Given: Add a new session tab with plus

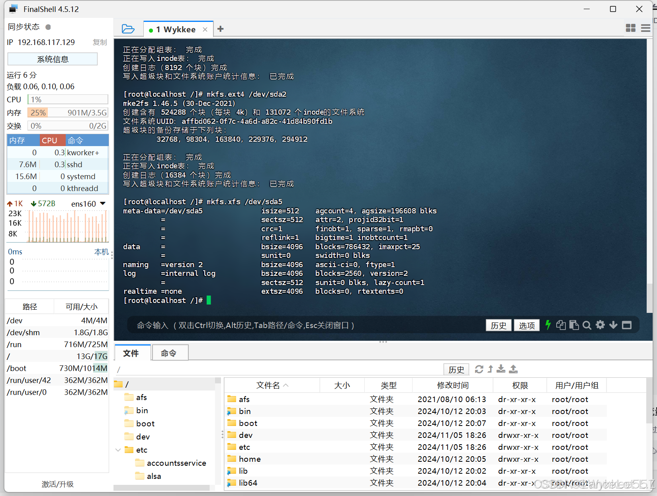Looking at the screenshot, I should click(x=220, y=29).
